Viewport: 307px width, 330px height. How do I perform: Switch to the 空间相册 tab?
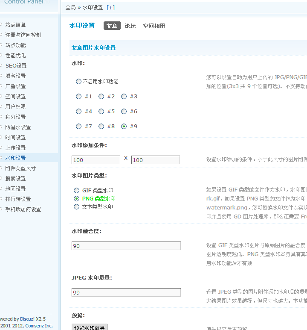[x=154, y=26]
